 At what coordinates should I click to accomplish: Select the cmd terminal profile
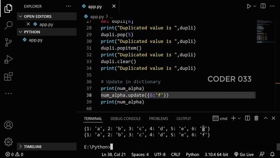tap(220, 118)
